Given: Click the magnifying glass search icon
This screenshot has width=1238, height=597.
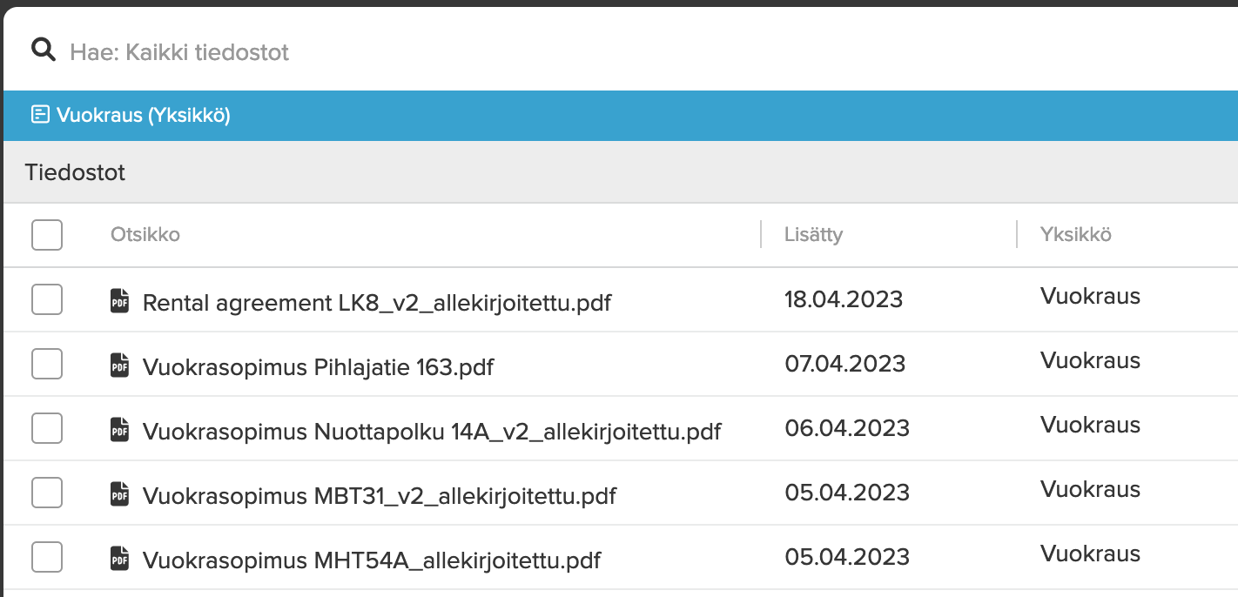Looking at the screenshot, I should (x=43, y=50).
